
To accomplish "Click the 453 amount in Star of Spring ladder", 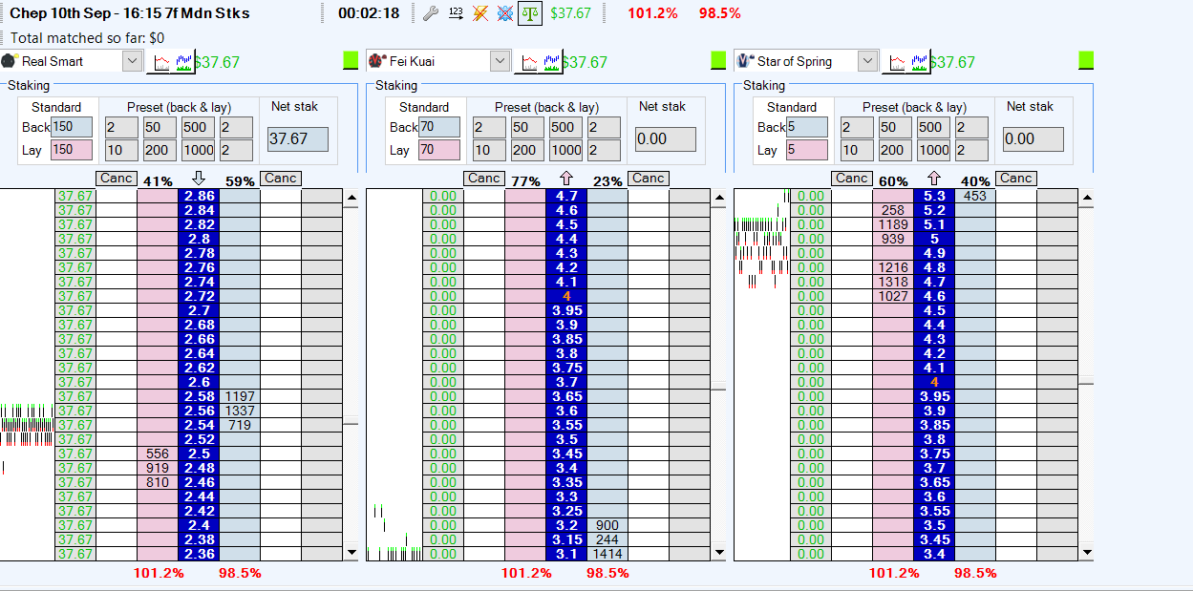I will (x=975, y=196).
